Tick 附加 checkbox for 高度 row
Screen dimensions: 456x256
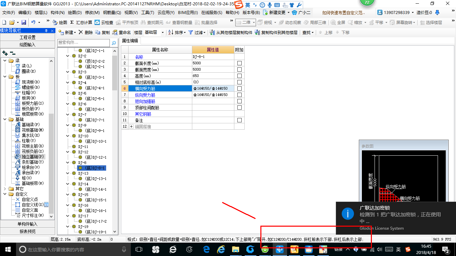click(239, 76)
